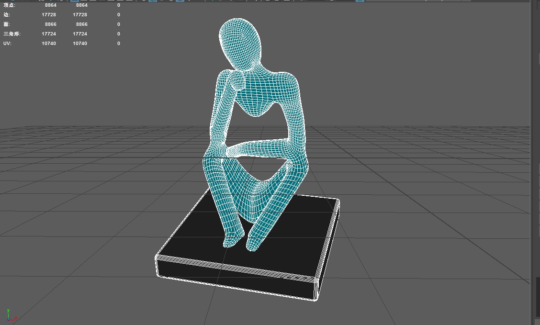540x325 pixels.
Task: Click the 面 face count label
Action: (7, 24)
